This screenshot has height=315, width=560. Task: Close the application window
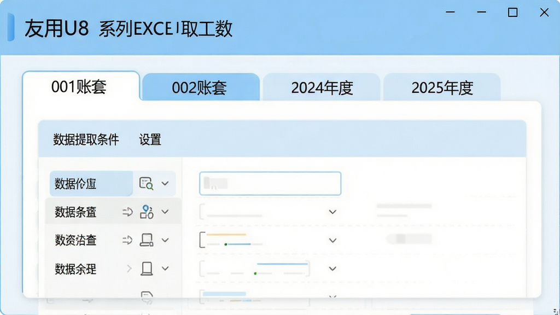(544, 13)
